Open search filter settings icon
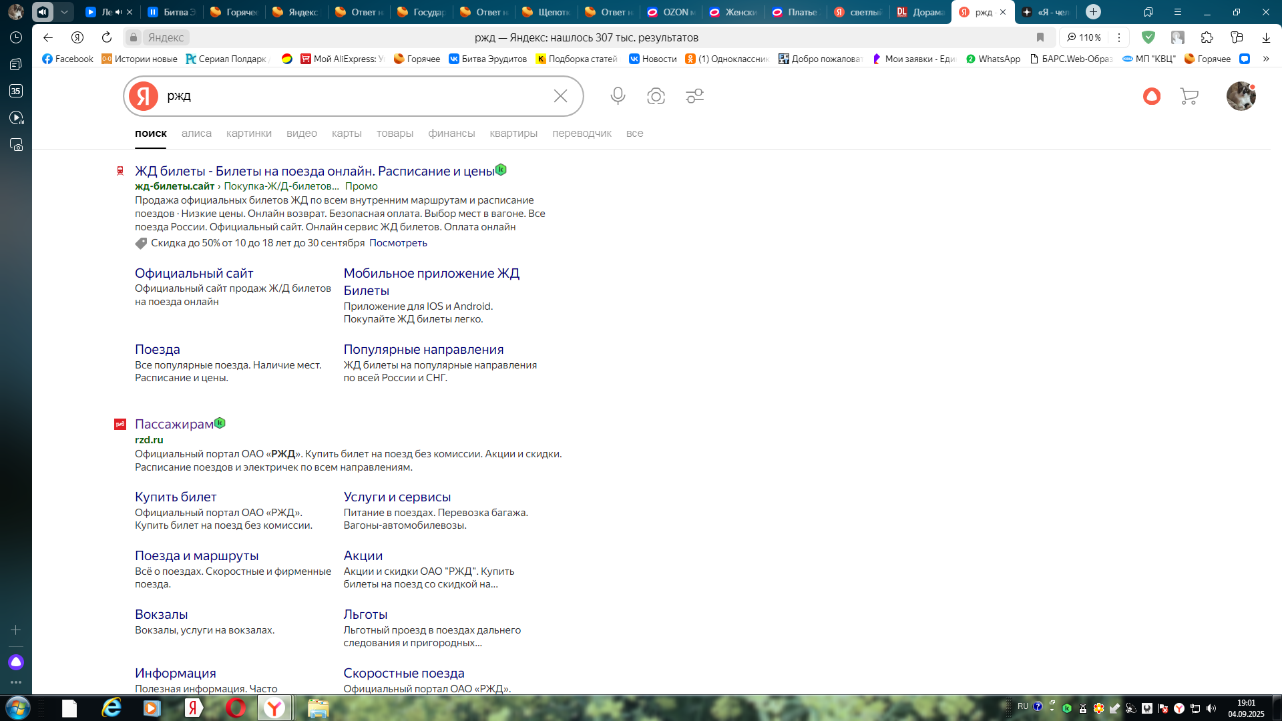 click(x=694, y=96)
